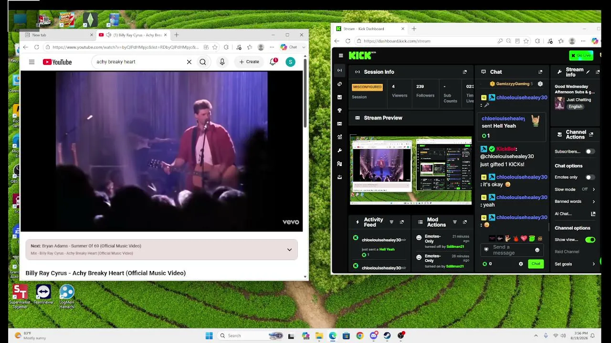Screen dimensions: 611x343
Task: Click the Go Live button
Action: [581, 56]
